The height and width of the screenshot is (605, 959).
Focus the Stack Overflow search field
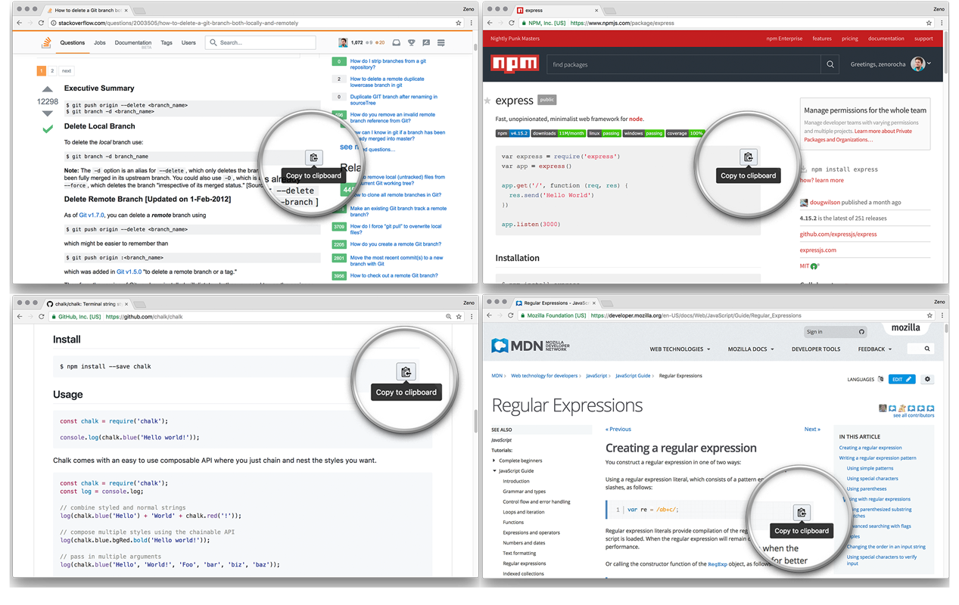pyautogui.click(x=260, y=43)
